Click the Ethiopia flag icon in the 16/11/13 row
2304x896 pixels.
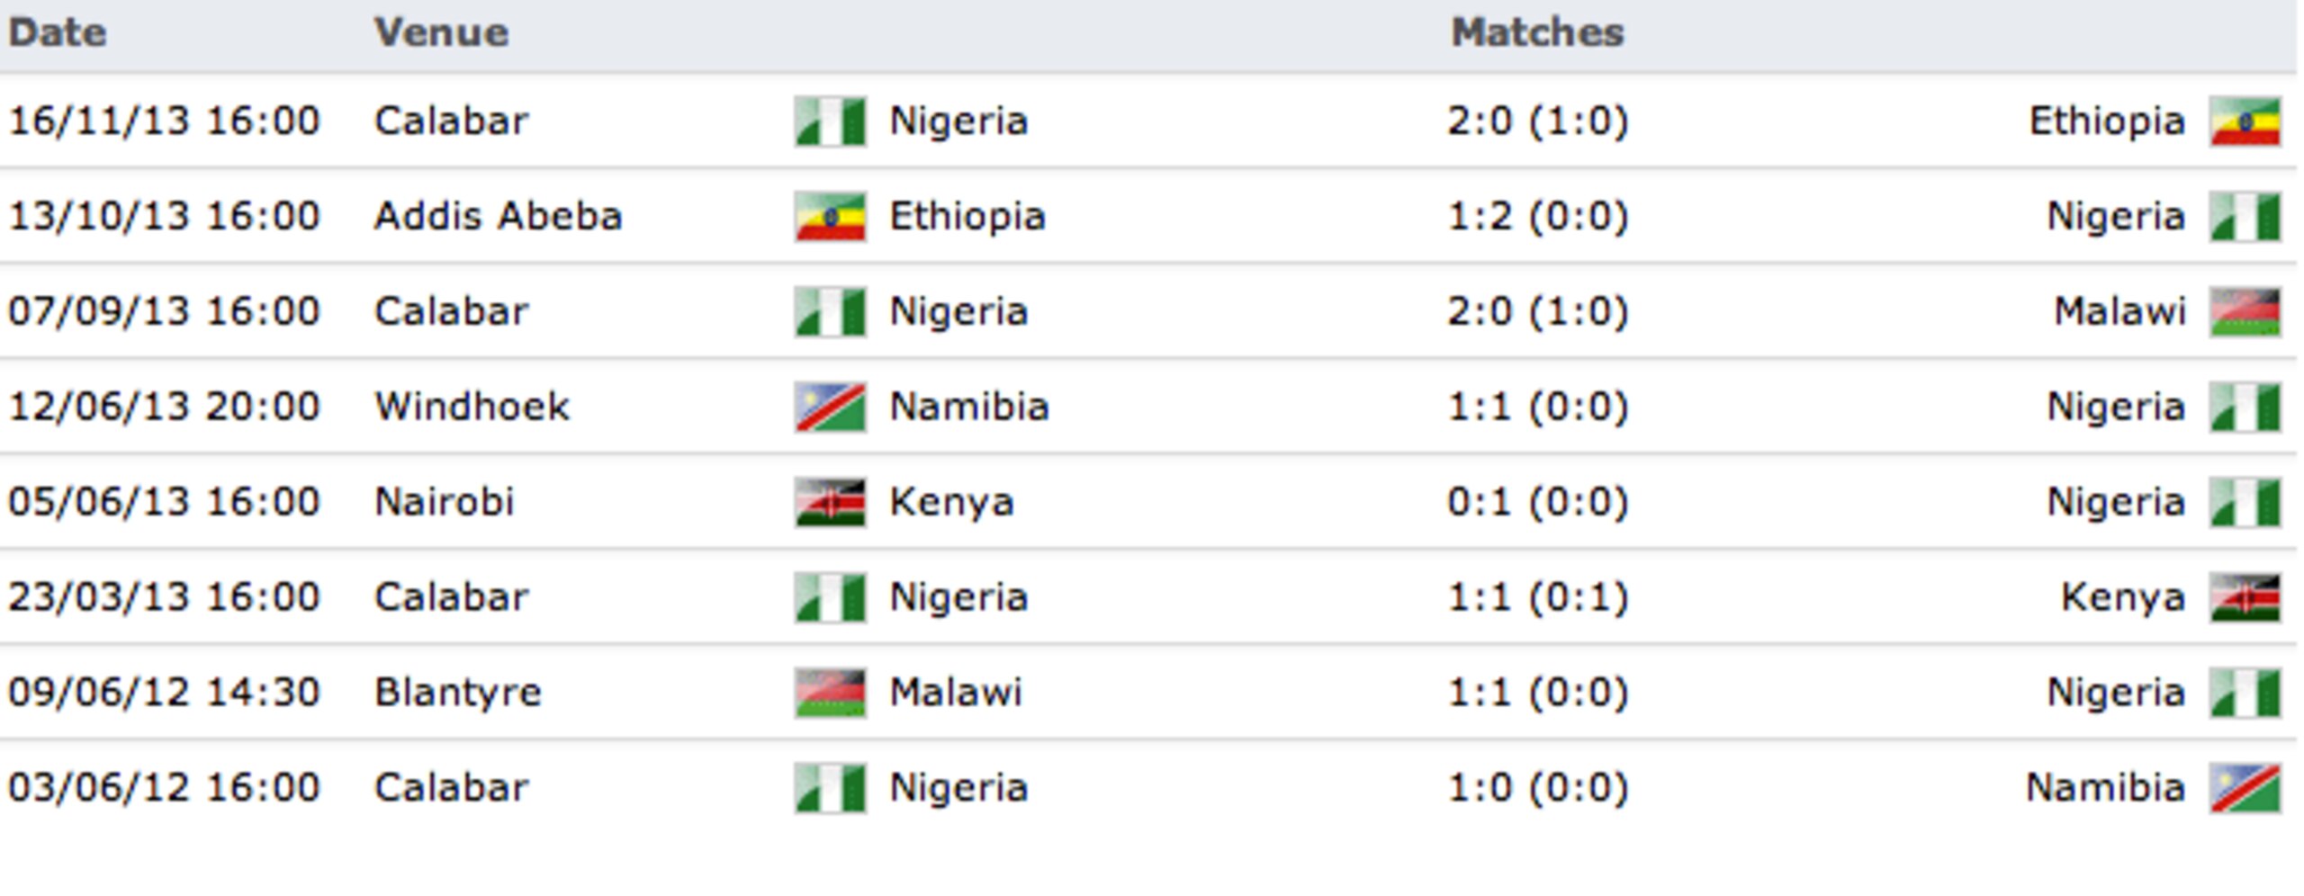[x=2245, y=121]
